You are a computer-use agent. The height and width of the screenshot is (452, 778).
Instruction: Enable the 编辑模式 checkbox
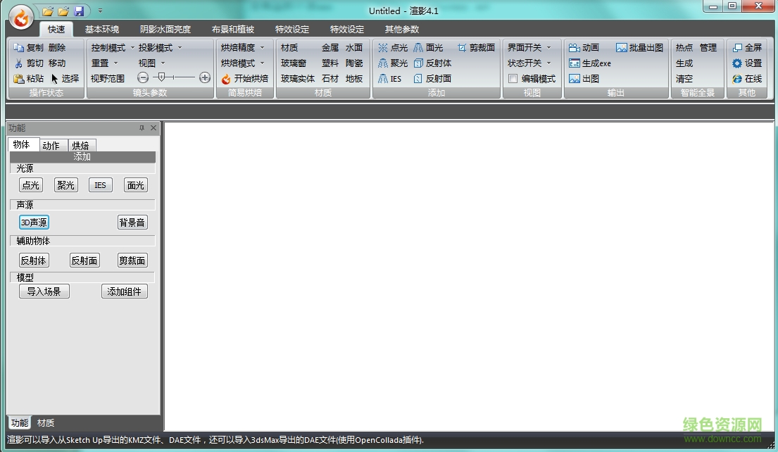[x=513, y=79]
